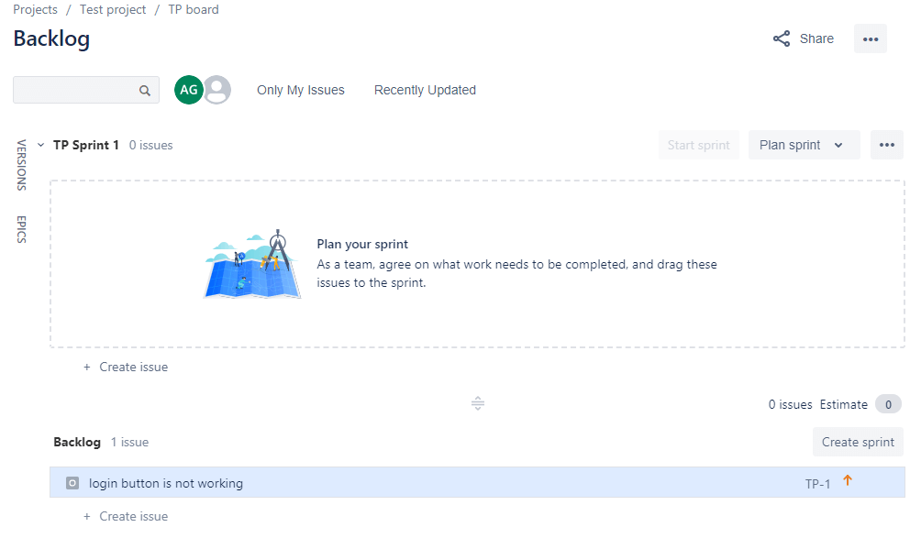This screenshot has width=910, height=549.
Task: Click the orange priority arrow on TP-1
Action: coord(848,480)
